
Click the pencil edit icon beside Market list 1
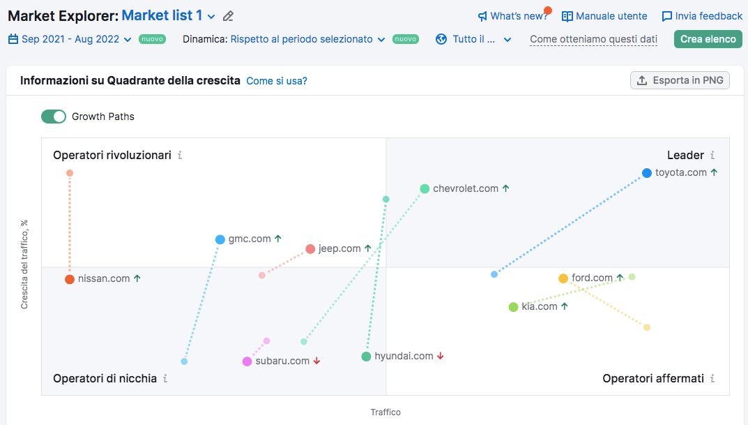(228, 16)
